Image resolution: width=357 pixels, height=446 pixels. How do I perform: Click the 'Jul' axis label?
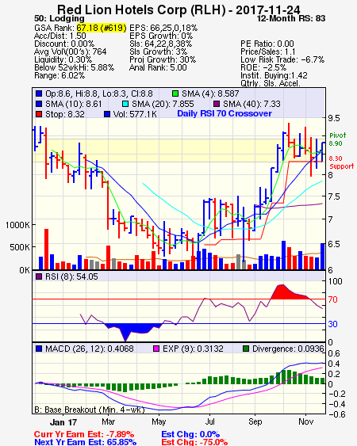(209, 421)
